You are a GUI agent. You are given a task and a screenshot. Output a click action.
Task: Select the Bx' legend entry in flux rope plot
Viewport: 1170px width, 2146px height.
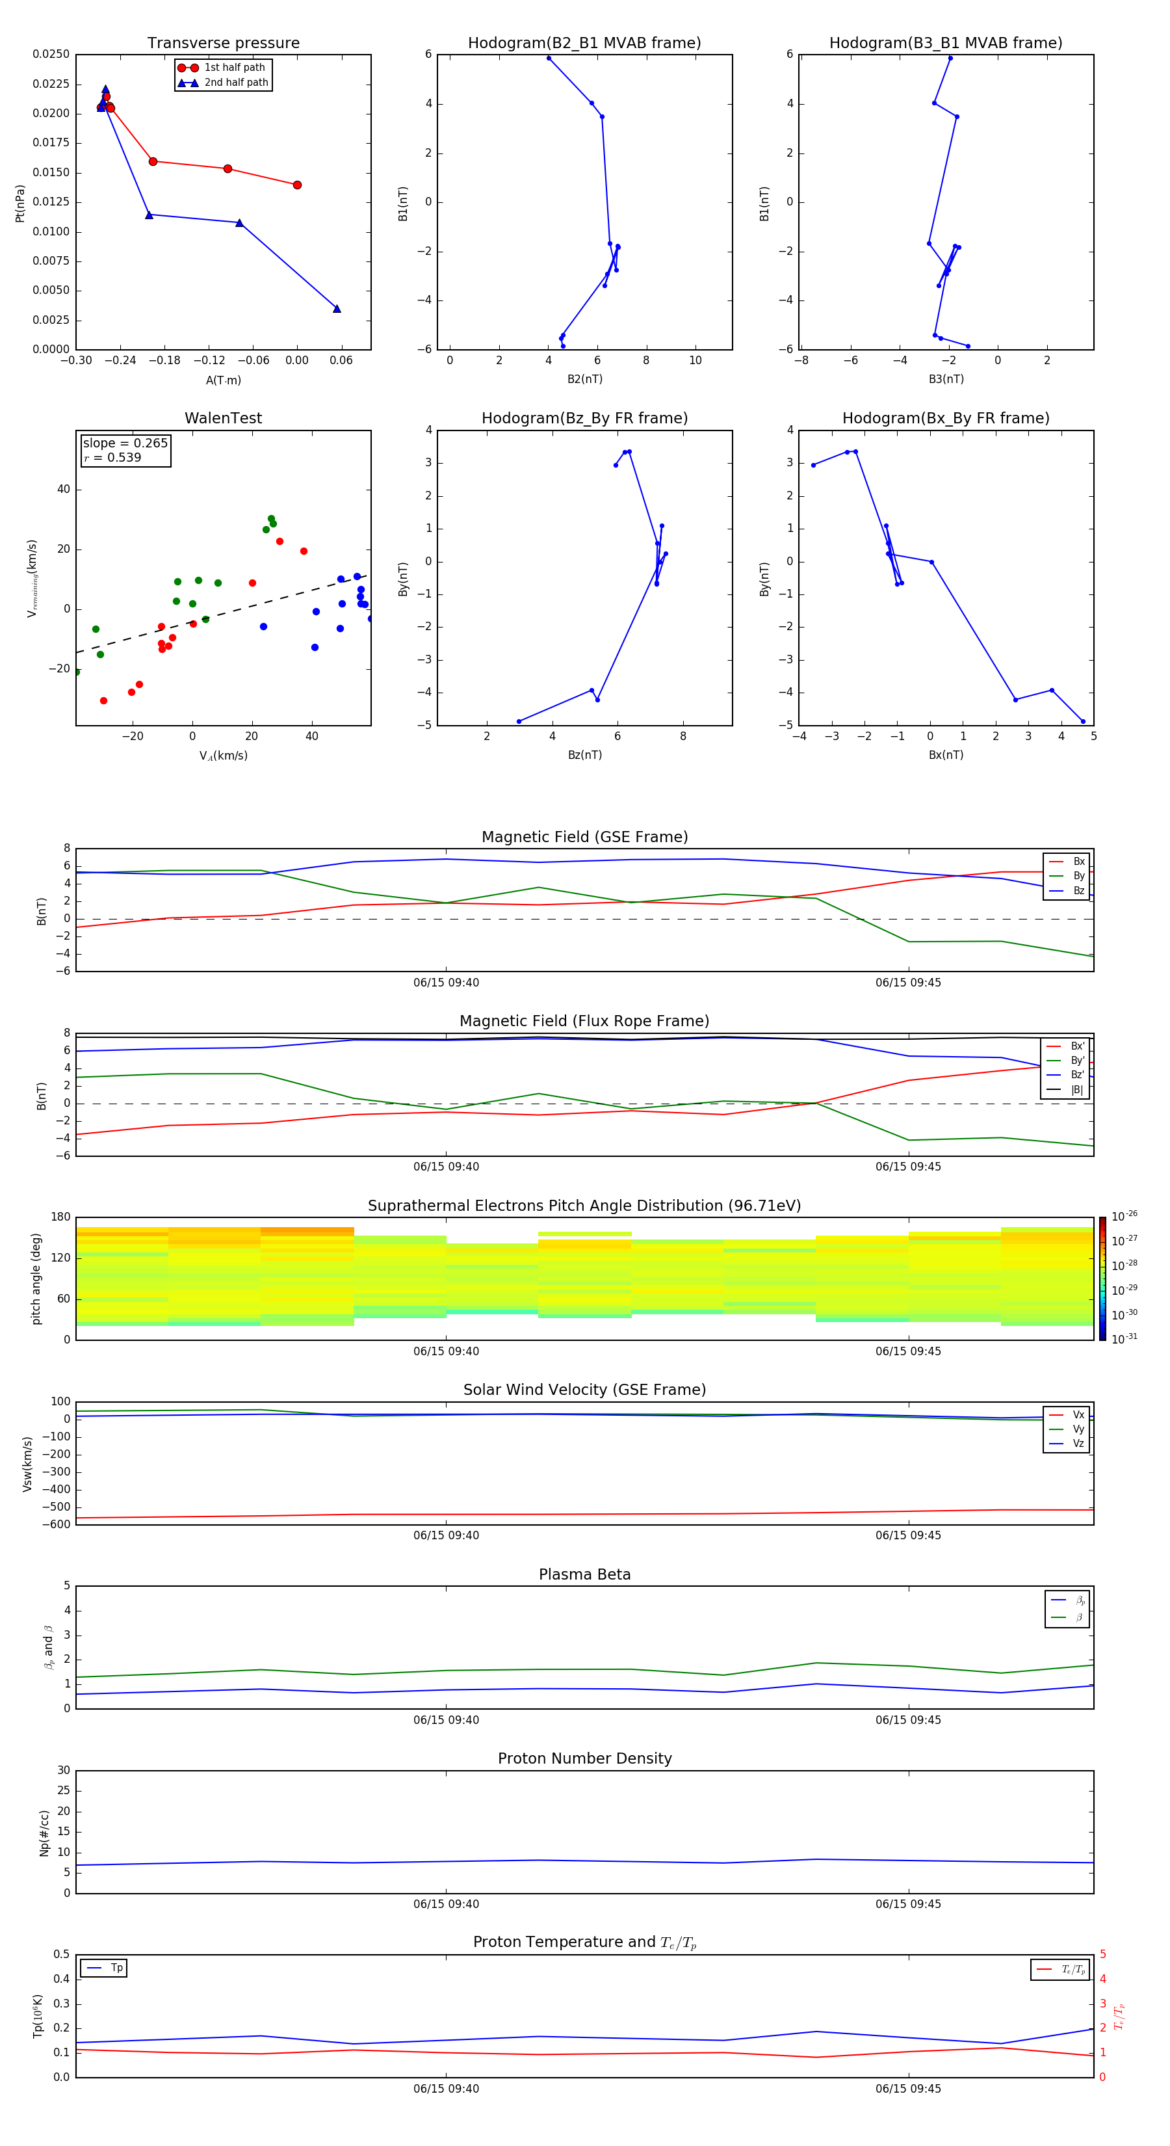click(1066, 1046)
